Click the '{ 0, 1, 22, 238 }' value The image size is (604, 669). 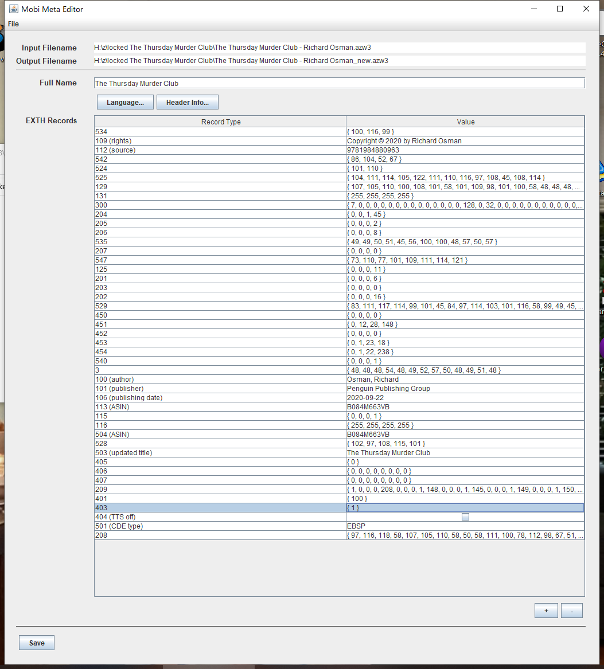point(371,352)
